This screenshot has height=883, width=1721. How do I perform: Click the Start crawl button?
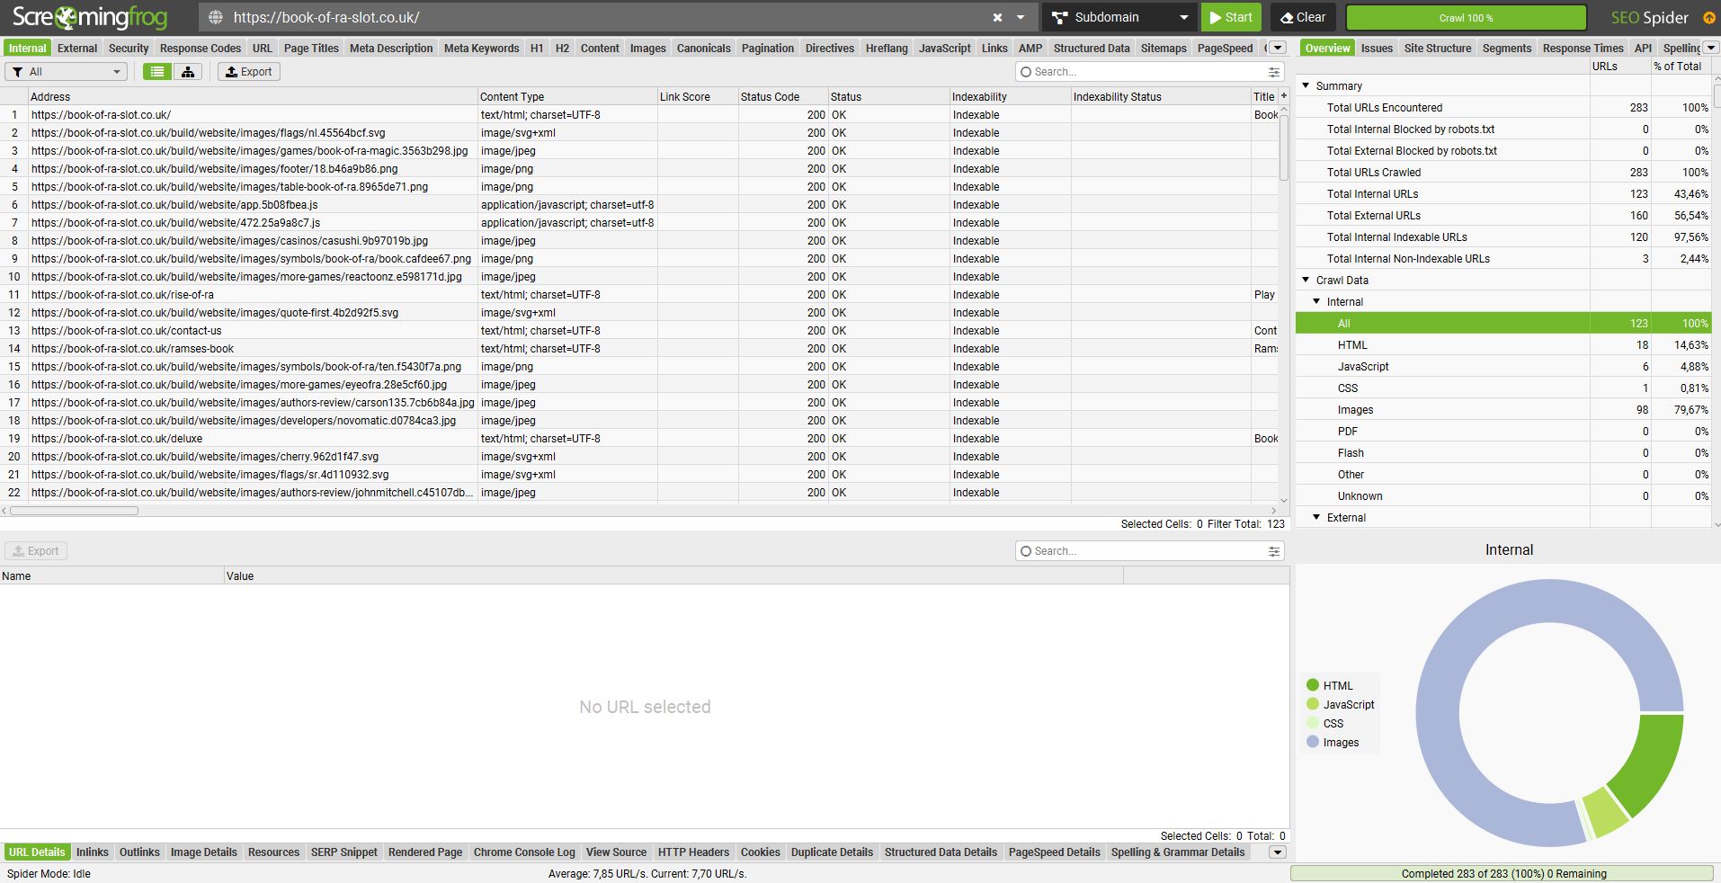[1231, 17]
